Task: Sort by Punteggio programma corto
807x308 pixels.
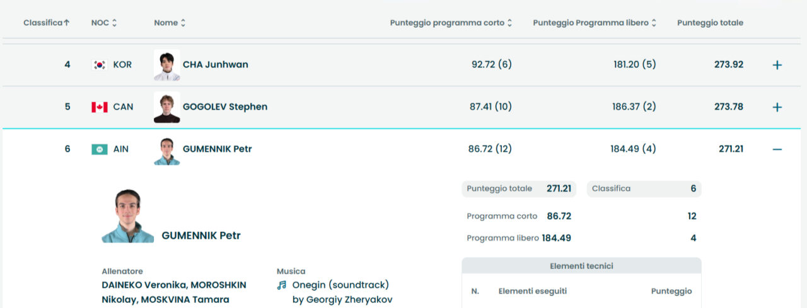Action: 451,23
